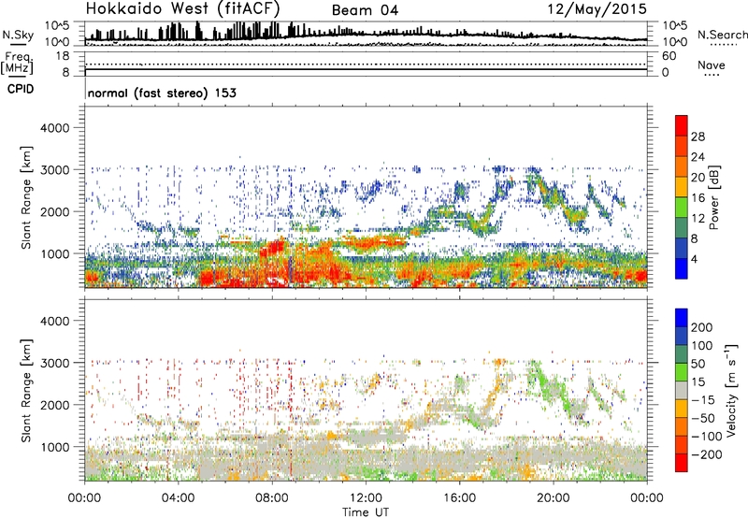Click the 'Time UT' axis title

coord(366,511)
